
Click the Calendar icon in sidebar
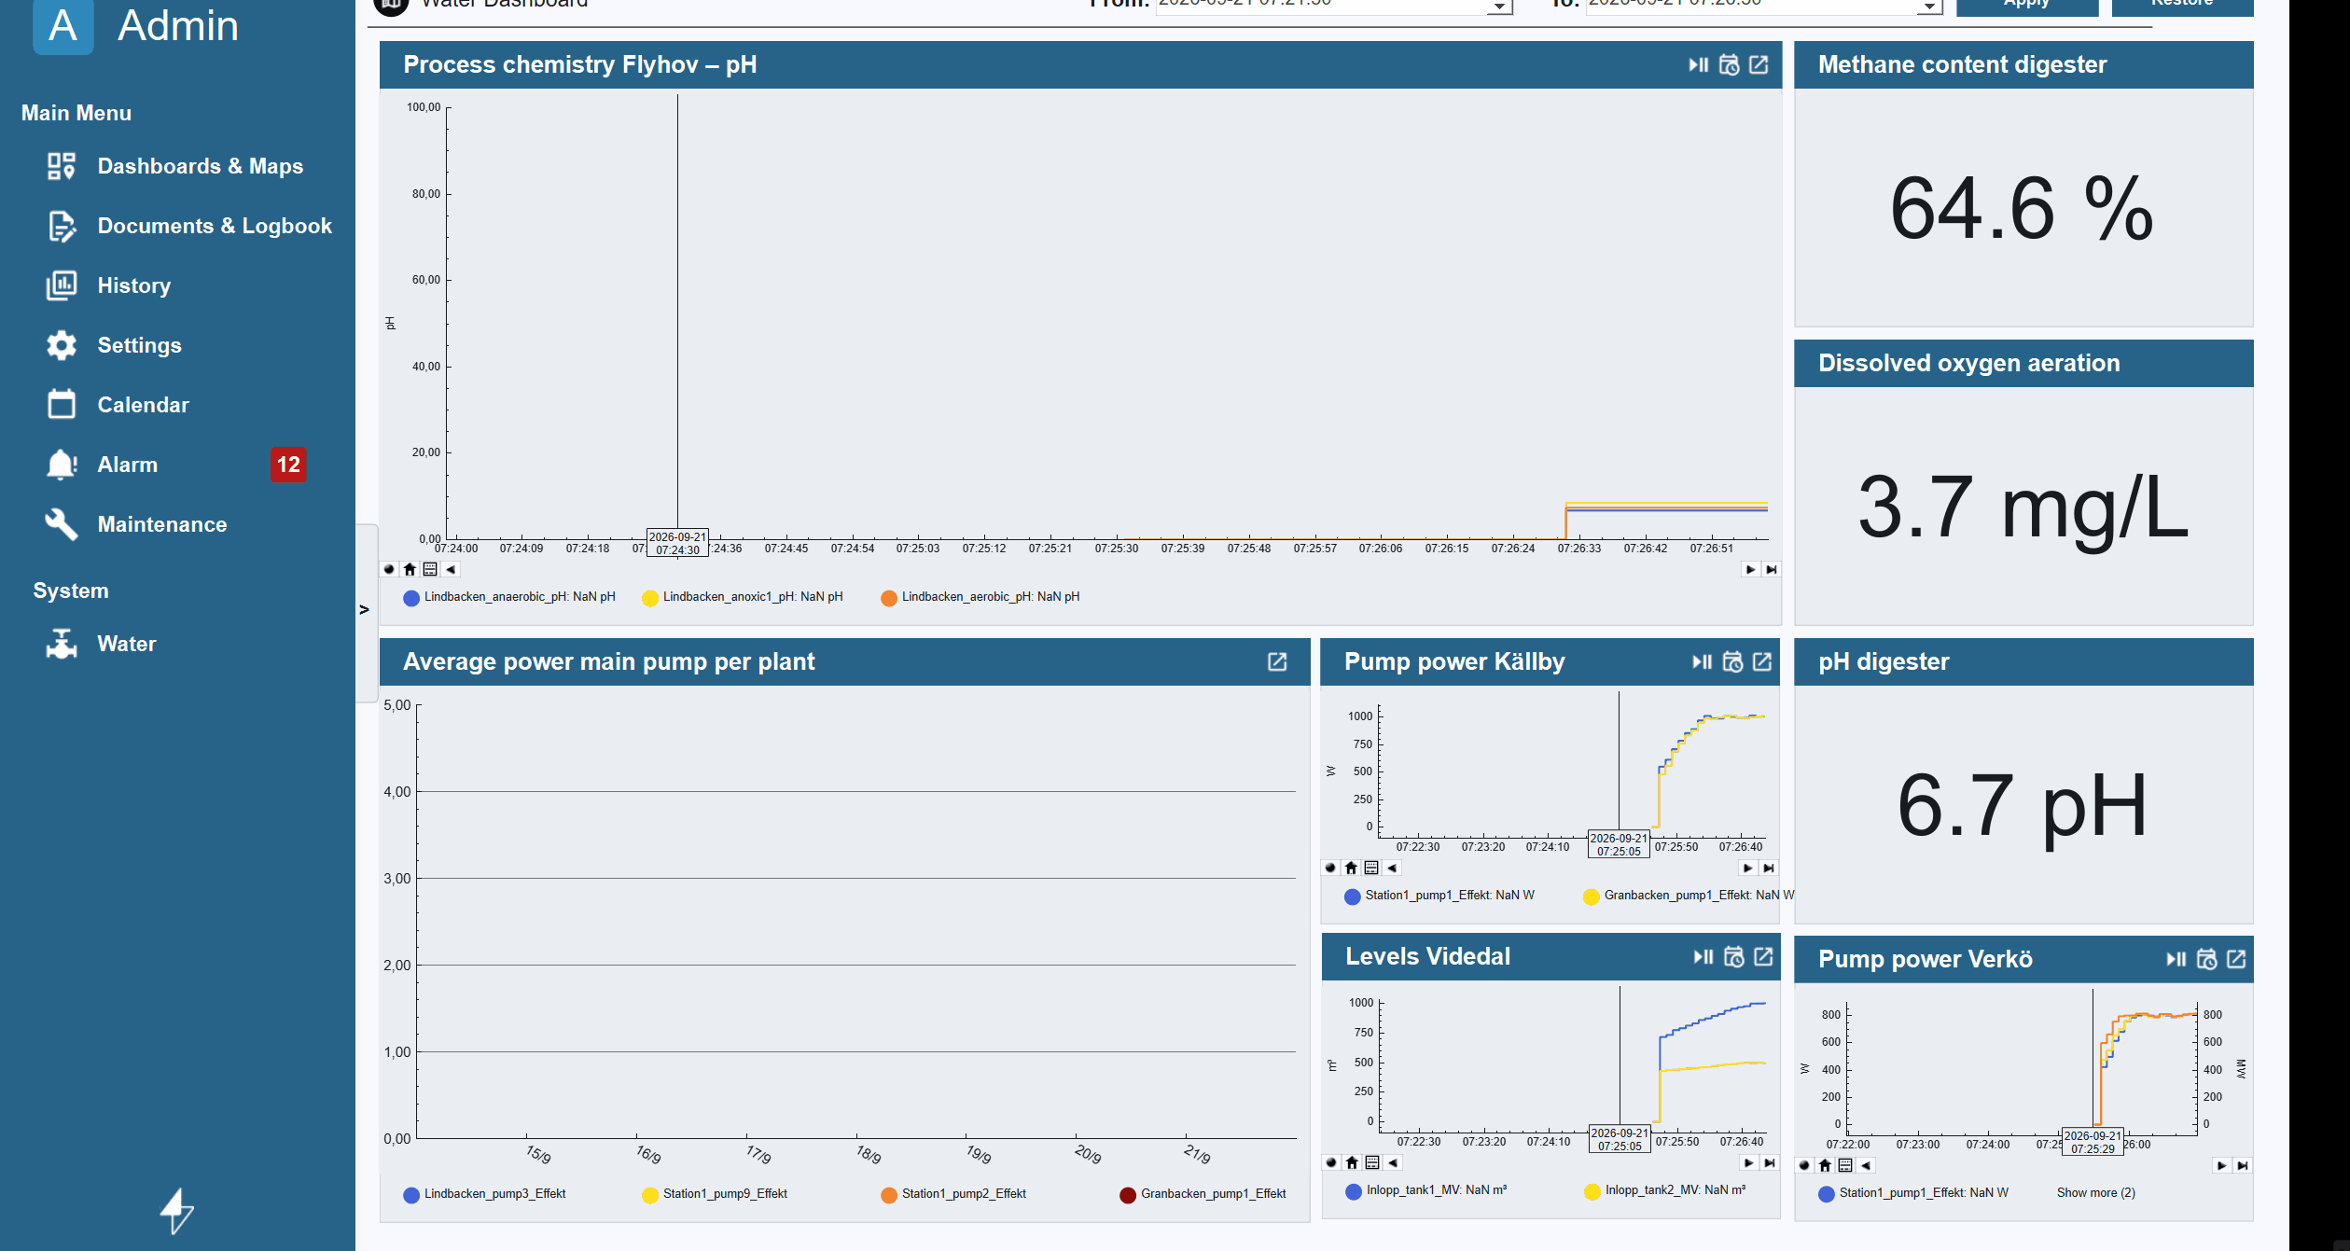[x=62, y=405]
